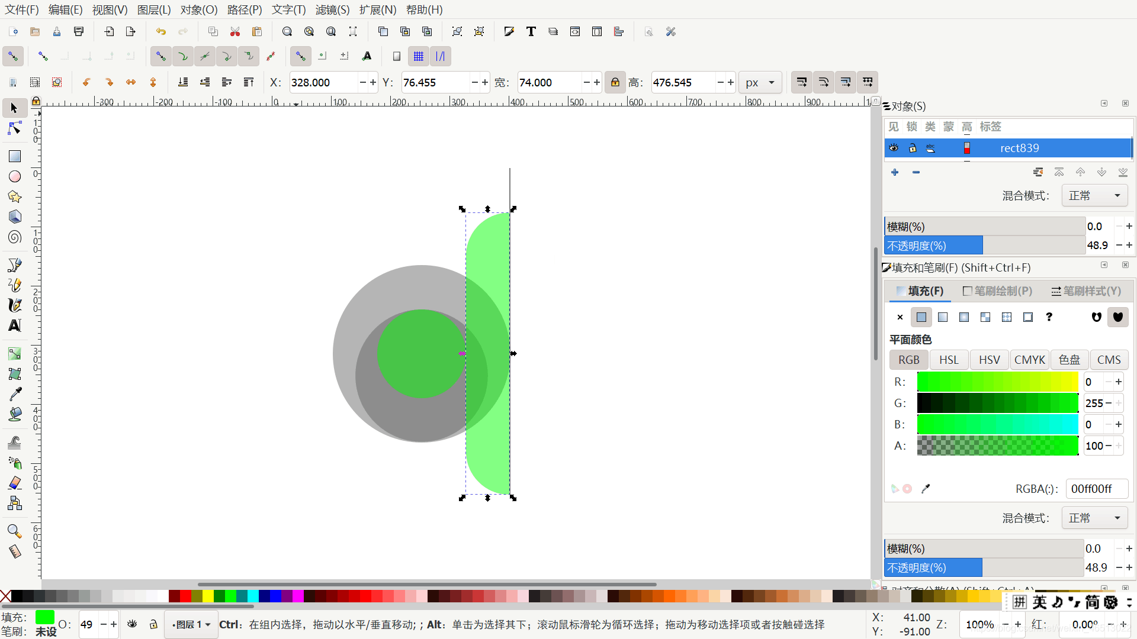This screenshot has height=639, width=1137.
Task: Select the Rectangle tool
Action: 15,156
